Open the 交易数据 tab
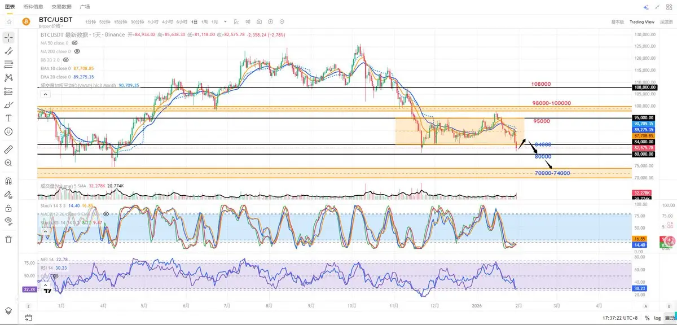 61,7
